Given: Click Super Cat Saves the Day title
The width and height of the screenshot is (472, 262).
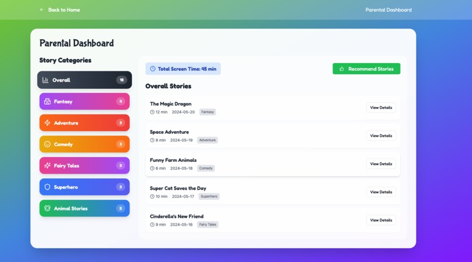Looking at the screenshot, I should click(178, 188).
